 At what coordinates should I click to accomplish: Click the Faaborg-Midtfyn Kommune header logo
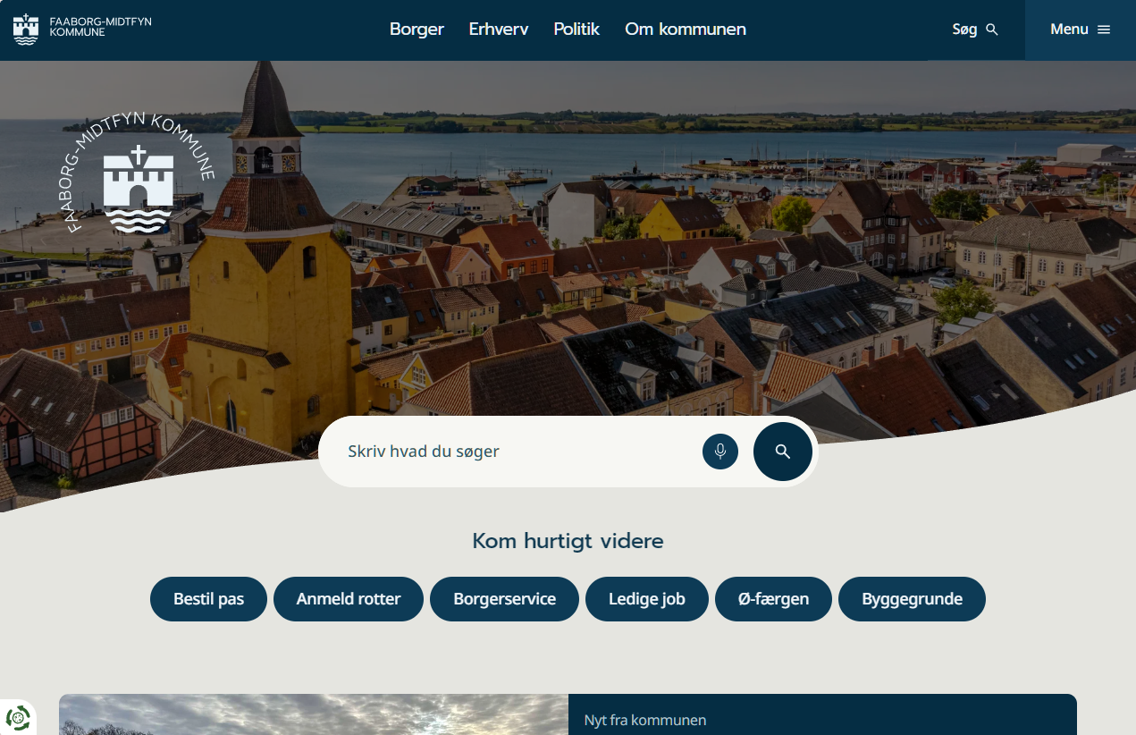click(x=82, y=30)
